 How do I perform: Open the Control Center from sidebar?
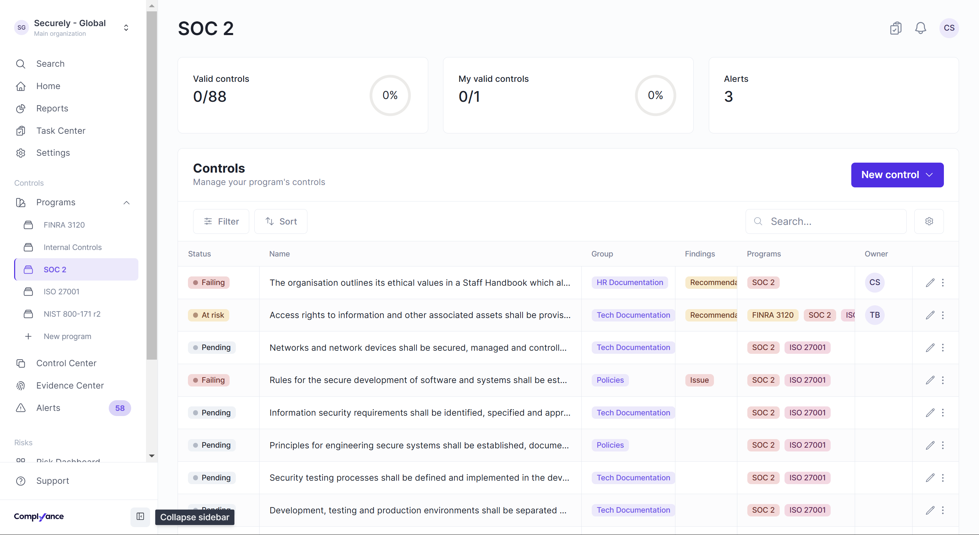pyautogui.click(x=66, y=363)
